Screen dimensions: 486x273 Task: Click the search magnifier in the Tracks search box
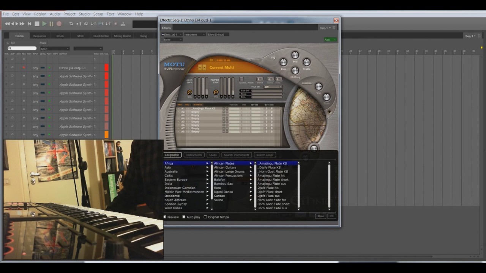[9, 49]
